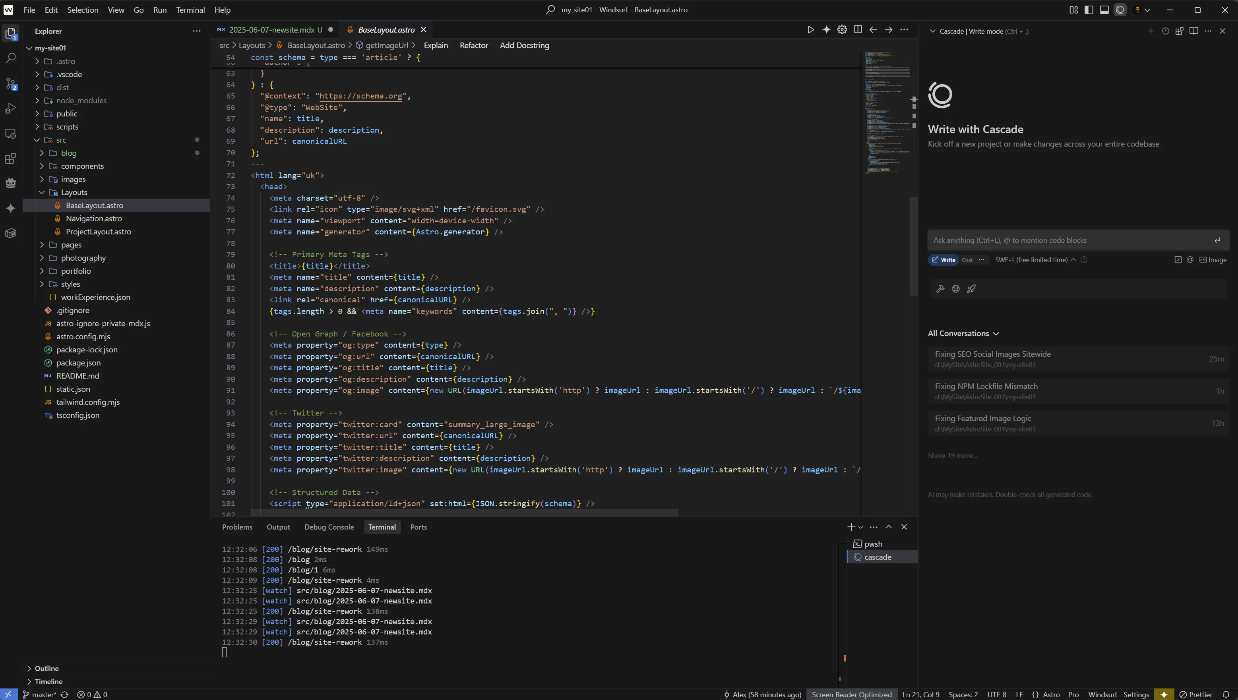Open the Fixing NPM Lockfile Mismatch conversation
The height and width of the screenshot is (700, 1238).
pyautogui.click(x=1077, y=391)
